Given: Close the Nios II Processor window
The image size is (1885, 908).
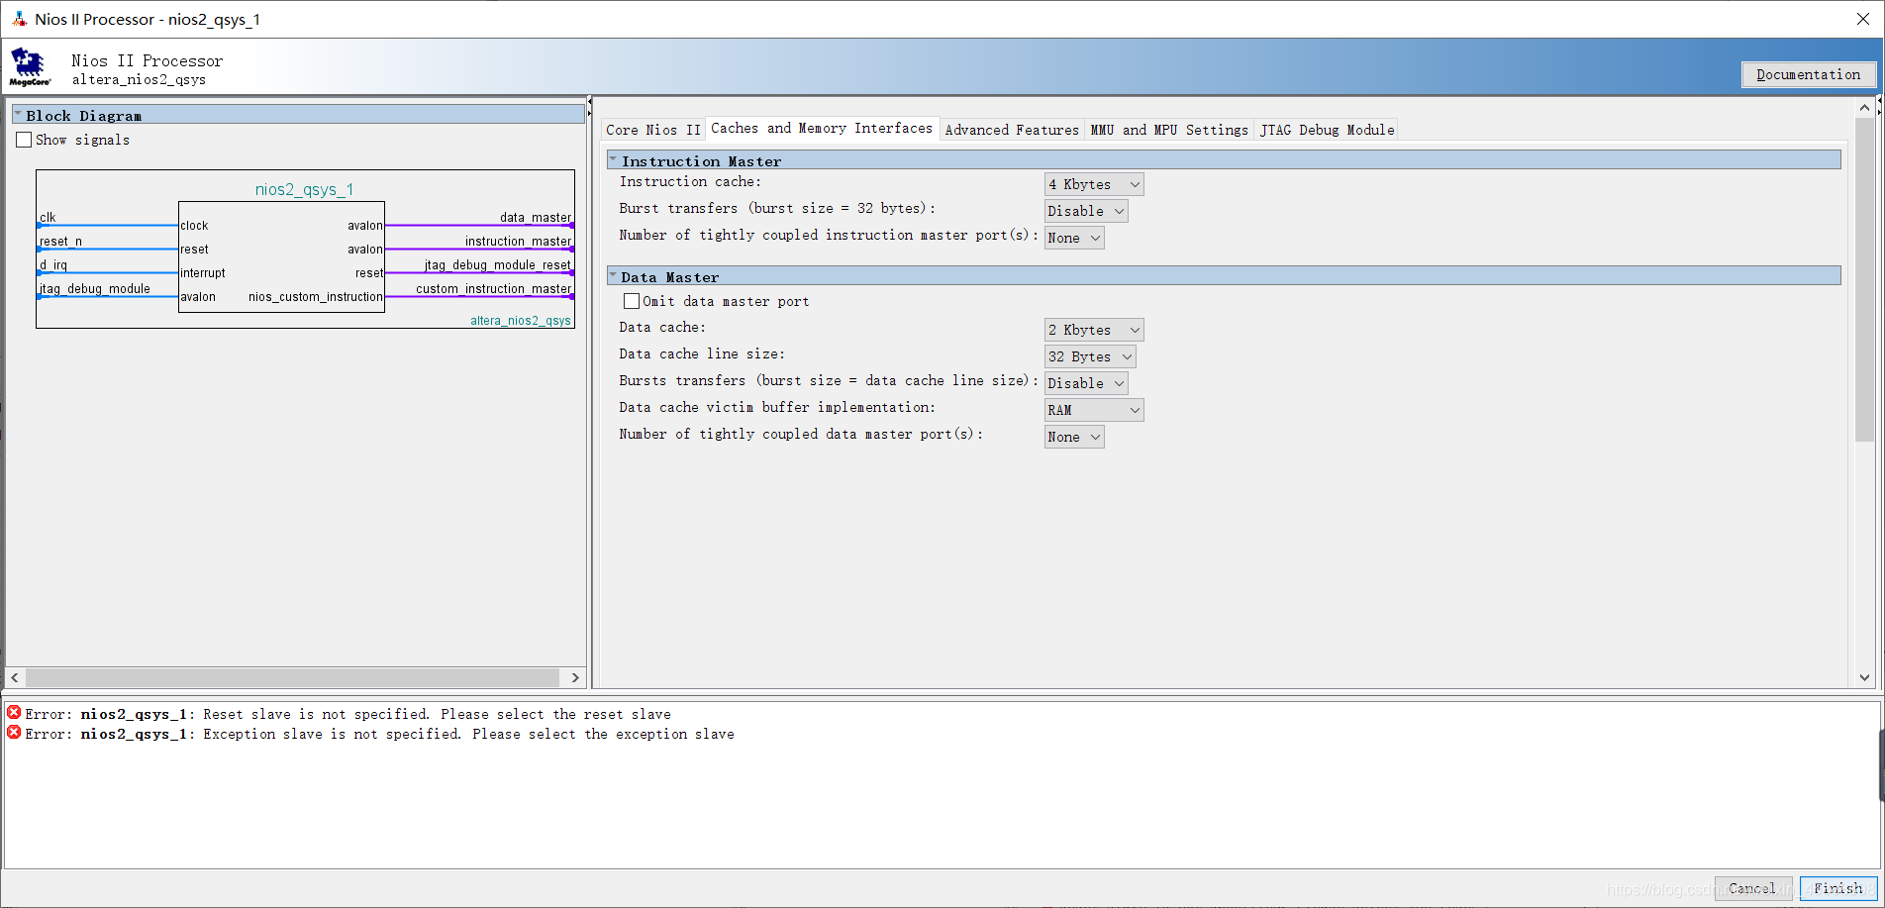Looking at the screenshot, I should tap(1862, 19).
